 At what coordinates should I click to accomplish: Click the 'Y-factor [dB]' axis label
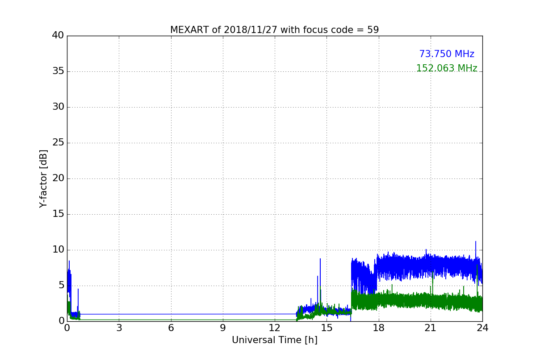43,178
